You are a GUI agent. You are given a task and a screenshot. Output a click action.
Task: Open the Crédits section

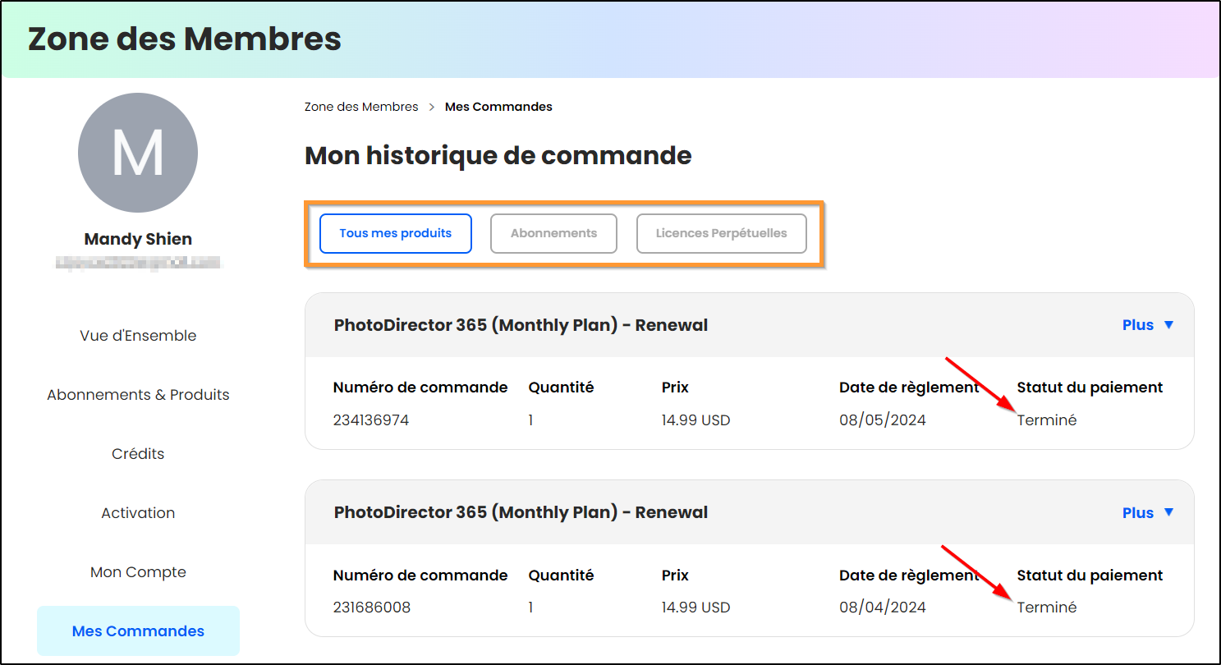tap(138, 454)
